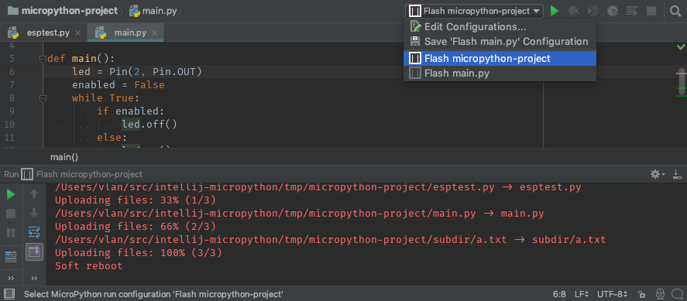Image resolution: width=687 pixels, height=301 pixels.
Task: Hide Run panel with download-arrow icon
Action: coord(677,174)
